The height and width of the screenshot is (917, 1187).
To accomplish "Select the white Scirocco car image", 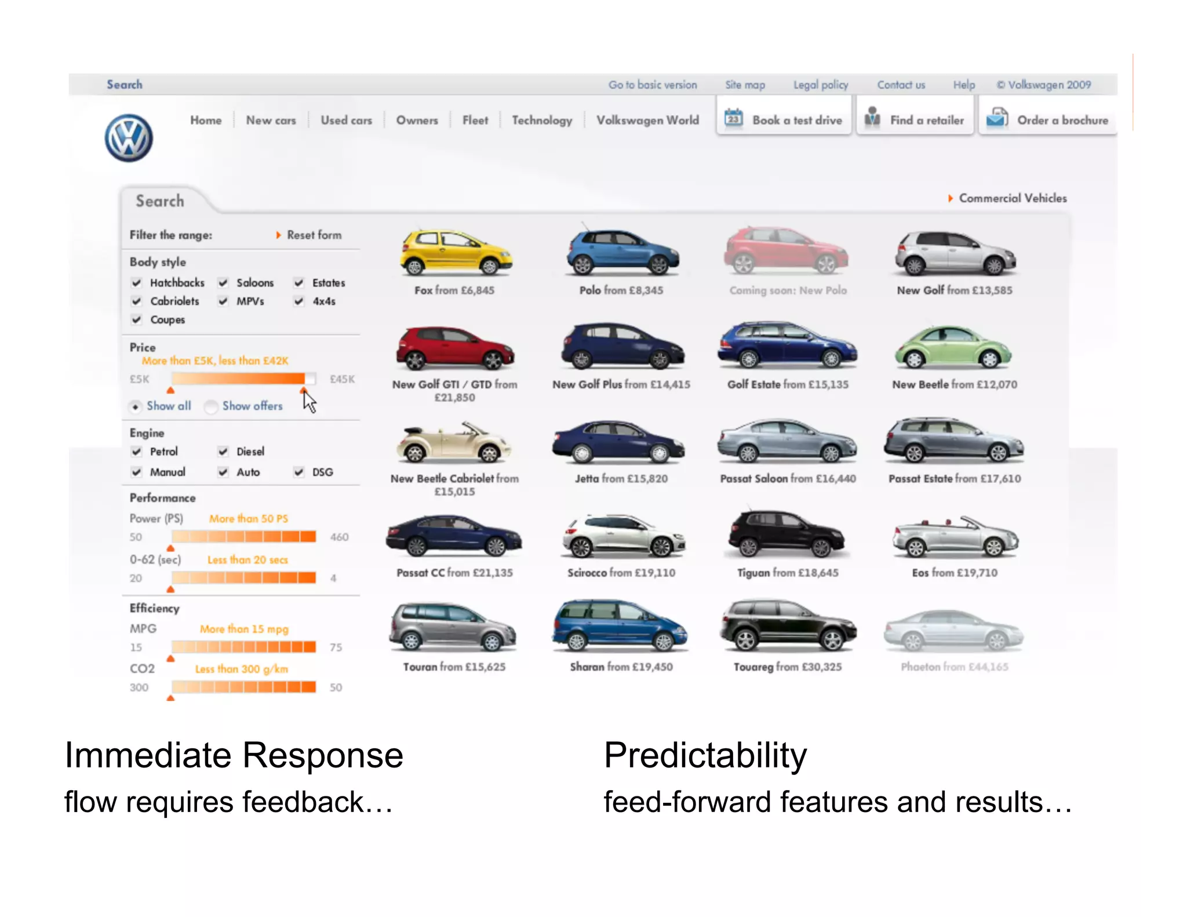I will click(624, 535).
